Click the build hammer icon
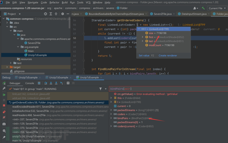The width and height of the screenshot is (228, 143). pyautogui.click(x=203, y=8)
